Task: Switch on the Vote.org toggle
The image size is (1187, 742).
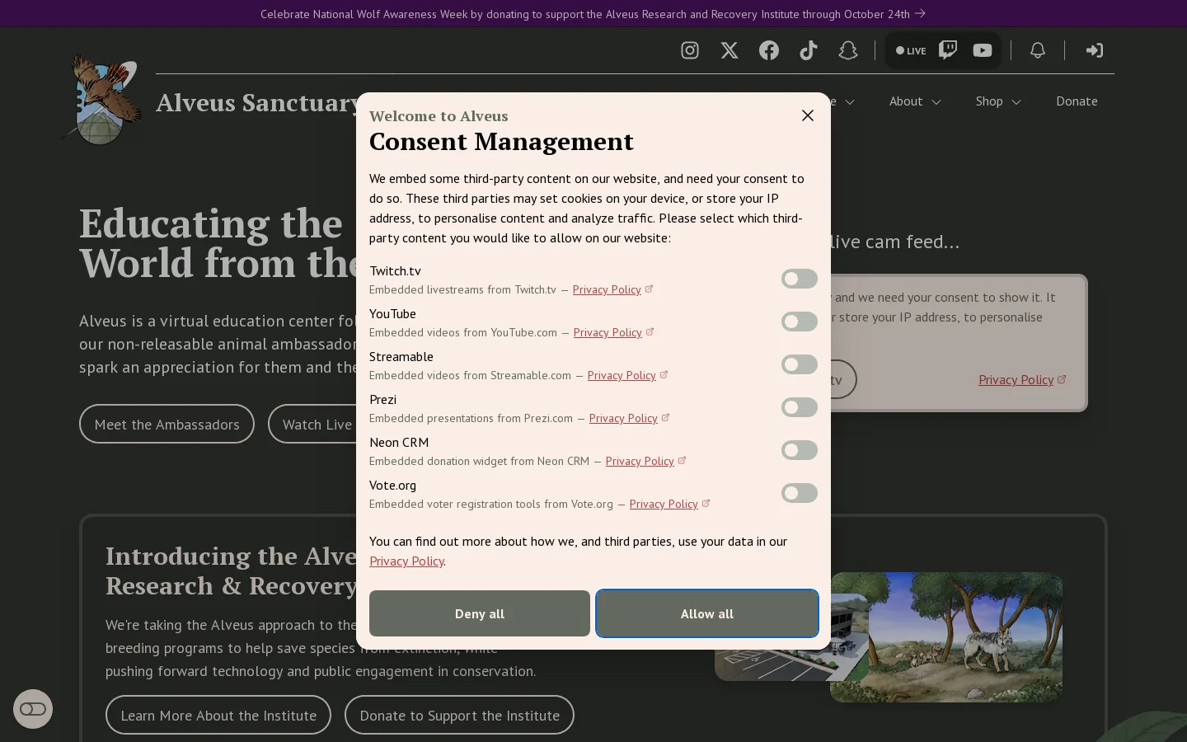Action: (x=800, y=493)
